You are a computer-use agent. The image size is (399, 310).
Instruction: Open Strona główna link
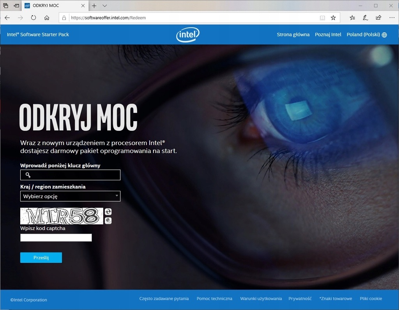click(293, 35)
